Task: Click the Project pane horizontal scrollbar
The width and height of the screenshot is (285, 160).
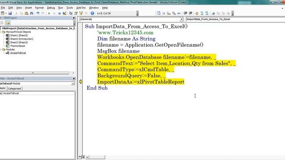Action: pyautogui.click(x=35, y=73)
